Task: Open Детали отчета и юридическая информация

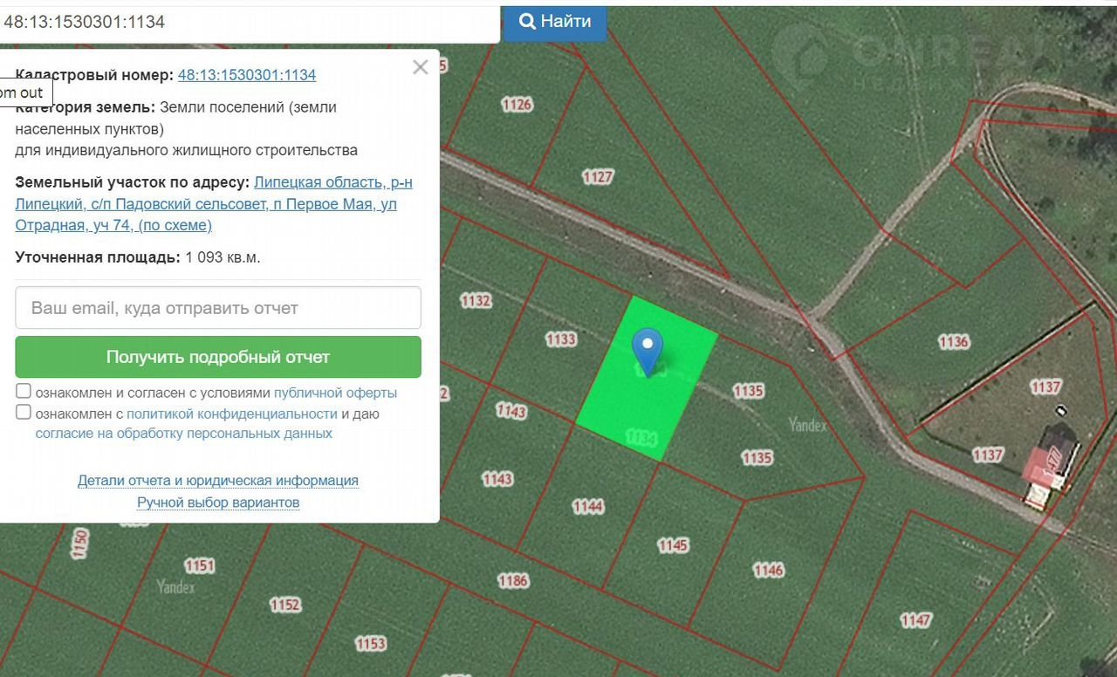Action: click(x=218, y=481)
